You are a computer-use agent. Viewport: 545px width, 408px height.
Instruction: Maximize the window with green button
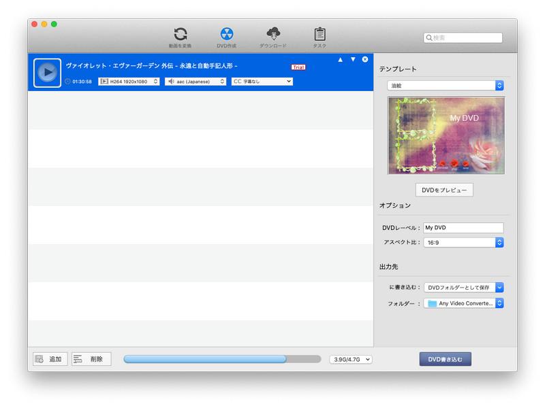click(54, 24)
